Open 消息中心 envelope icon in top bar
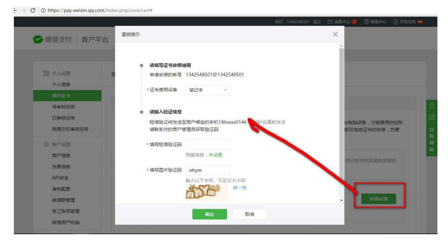The width and height of the screenshot is (448, 246). click(330, 22)
